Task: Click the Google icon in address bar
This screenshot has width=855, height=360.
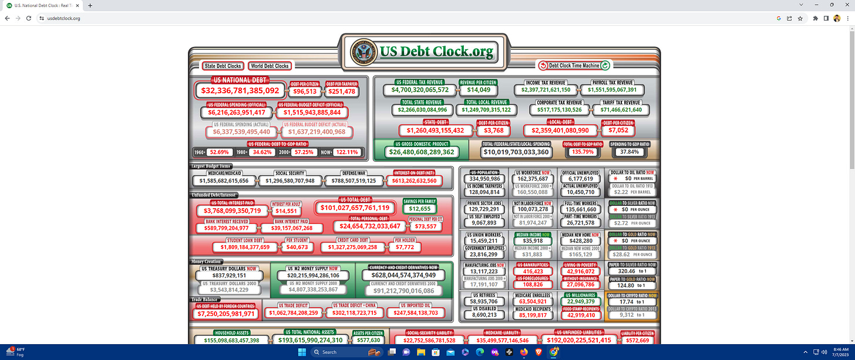Action: (x=779, y=18)
